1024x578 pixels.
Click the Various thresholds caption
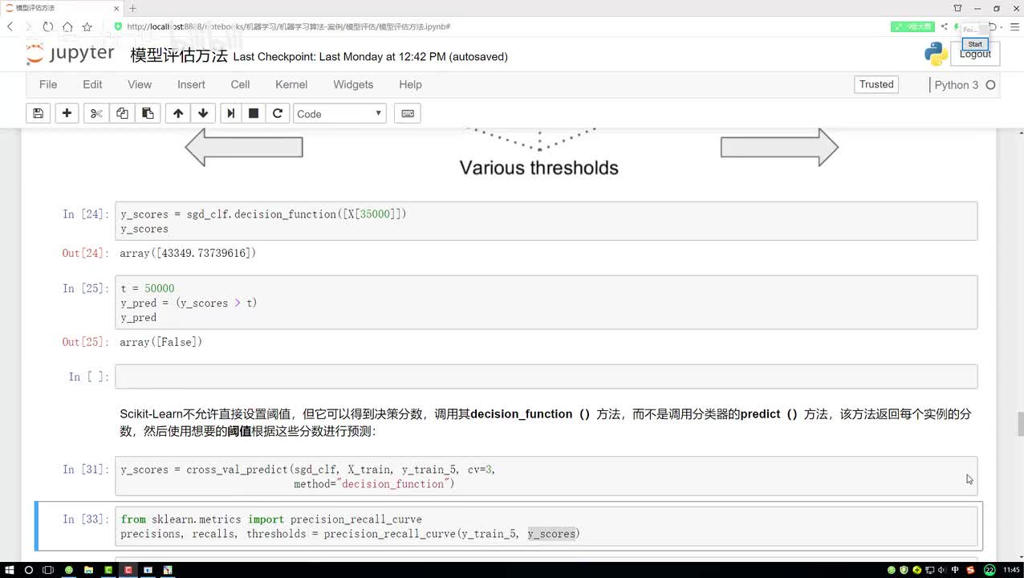538,168
